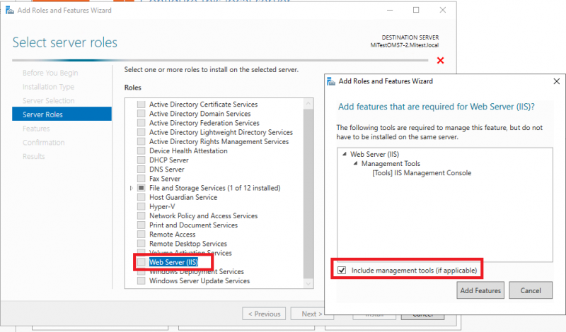Close the Add features dialog
The width and height of the screenshot is (566, 332).
557,81
